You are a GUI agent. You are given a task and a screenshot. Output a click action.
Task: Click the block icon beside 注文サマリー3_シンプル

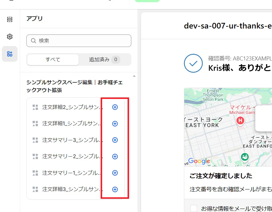[x=35, y=140]
